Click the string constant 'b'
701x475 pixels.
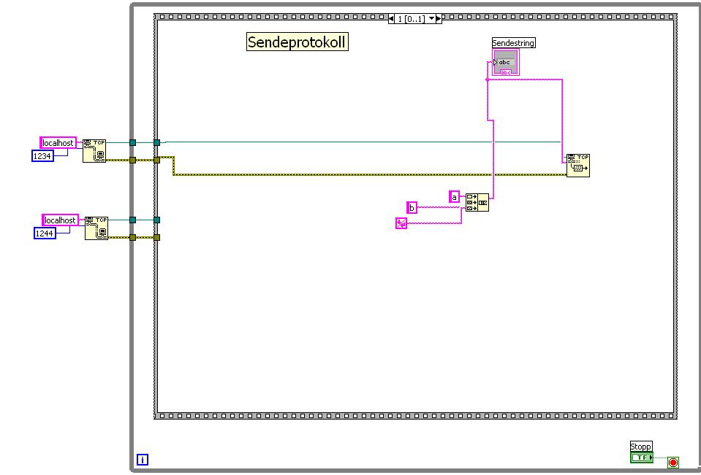click(412, 208)
